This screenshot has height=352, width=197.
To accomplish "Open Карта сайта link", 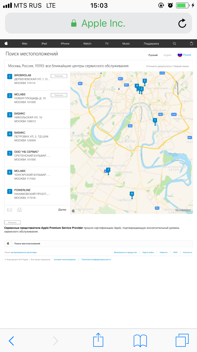I will click(x=148, y=252).
